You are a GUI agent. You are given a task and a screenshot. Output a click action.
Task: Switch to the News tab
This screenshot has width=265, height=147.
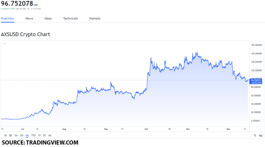[29, 18]
